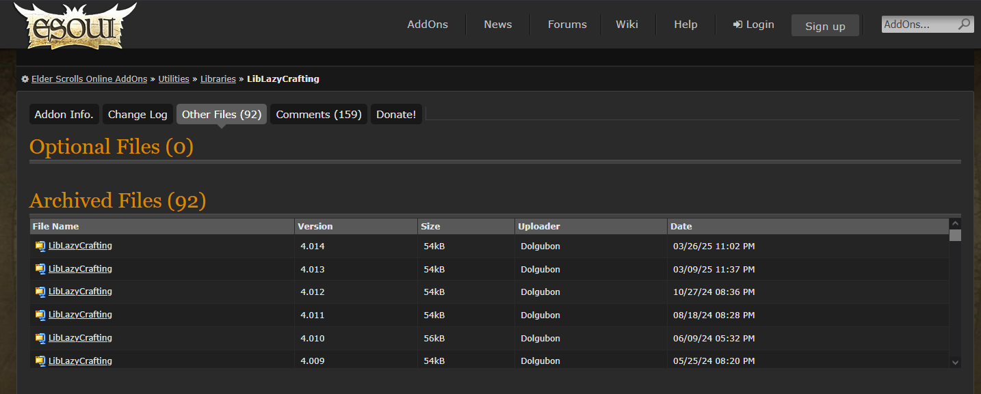The width and height of the screenshot is (981, 394).
Task: Open the AddOns menu
Action: click(x=428, y=25)
